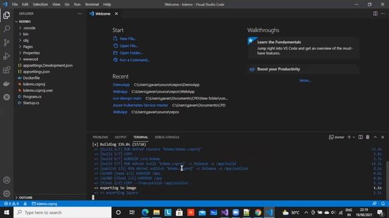Open the Explorer view in activity bar
389x218 pixels.
pyautogui.click(x=7, y=15)
